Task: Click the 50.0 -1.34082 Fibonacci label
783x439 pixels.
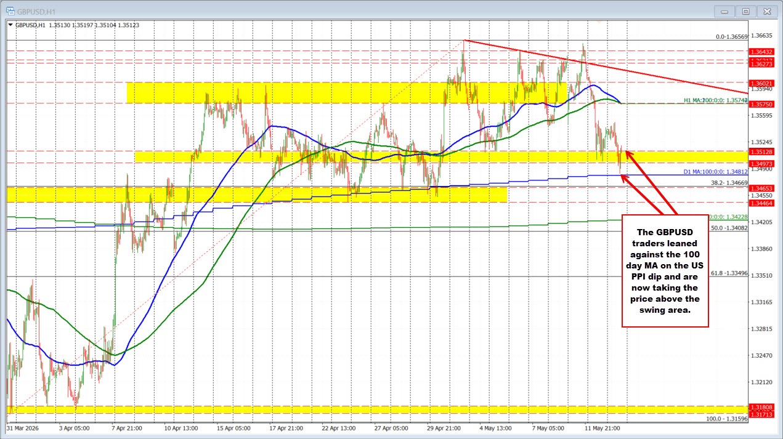Action: [x=729, y=228]
